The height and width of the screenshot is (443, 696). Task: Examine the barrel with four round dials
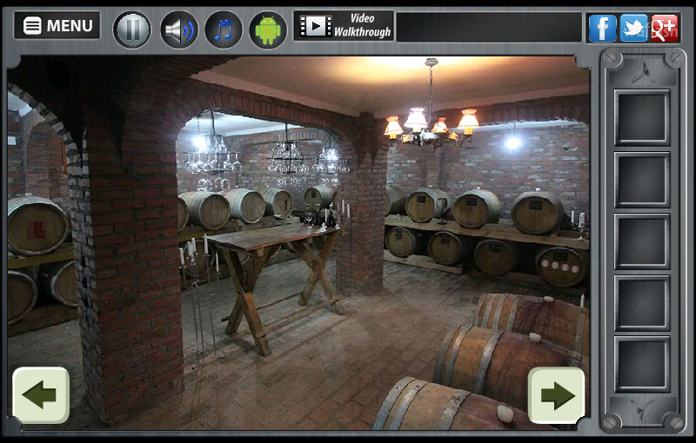[x=561, y=267]
